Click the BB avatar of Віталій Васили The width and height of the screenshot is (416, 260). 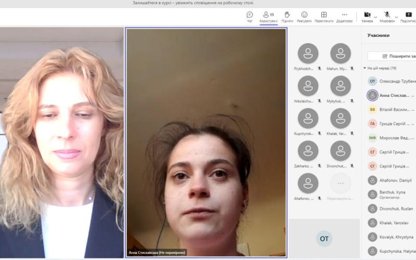point(372,110)
